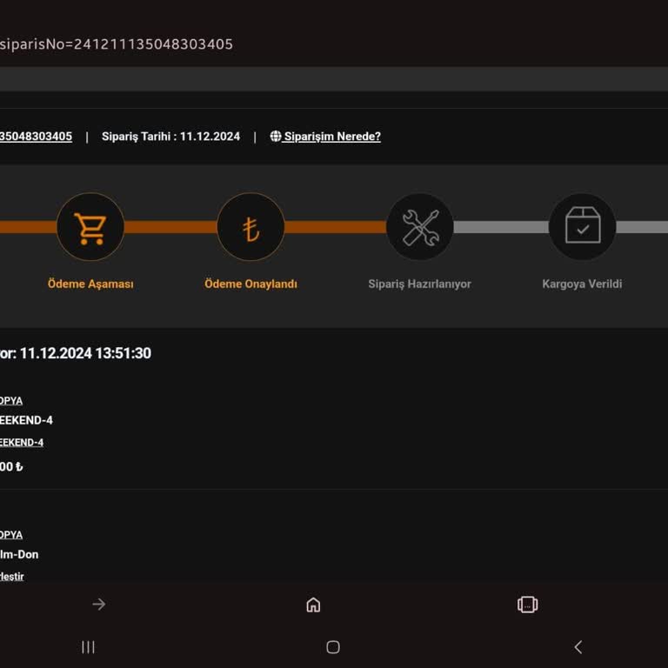
Task: Click the Sipariş Hazırlanıyor label
Action: coord(419,284)
